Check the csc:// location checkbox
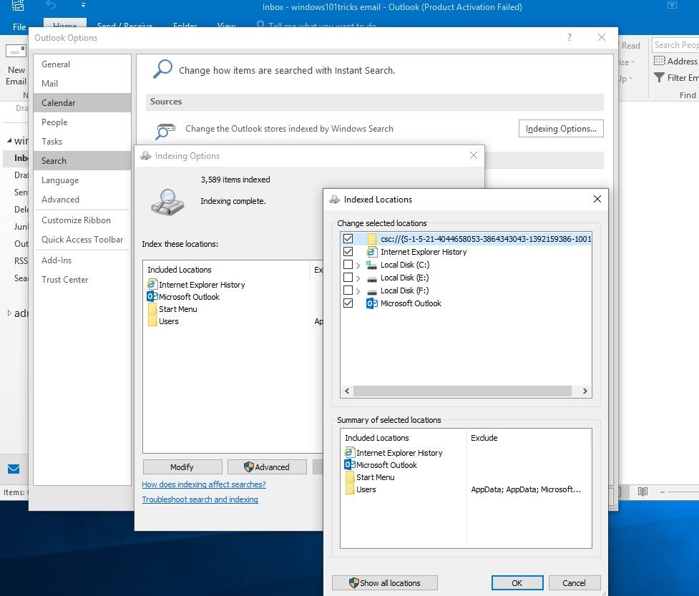The image size is (699, 596). point(348,238)
